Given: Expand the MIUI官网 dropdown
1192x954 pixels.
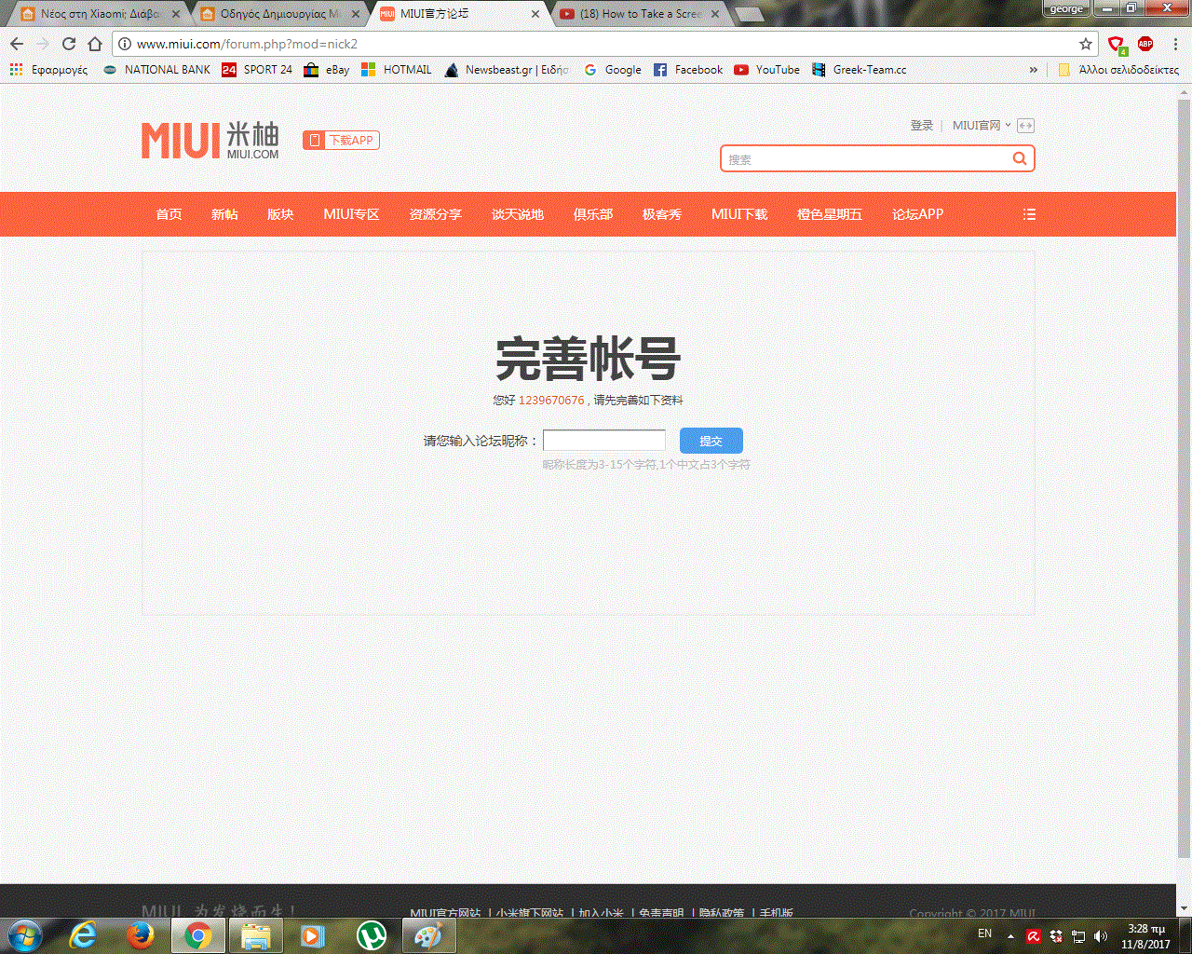Looking at the screenshot, I should pyautogui.click(x=982, y=126).
